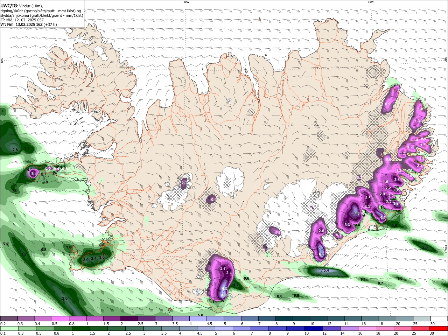Select the Vindur (10m) label
This screenshot has width=448, height=336.
point(30,6)
